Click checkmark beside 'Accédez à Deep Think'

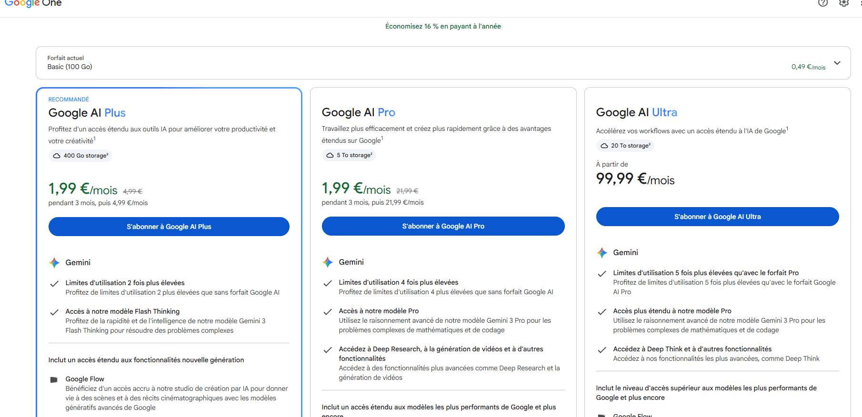[x=602, y=350]
